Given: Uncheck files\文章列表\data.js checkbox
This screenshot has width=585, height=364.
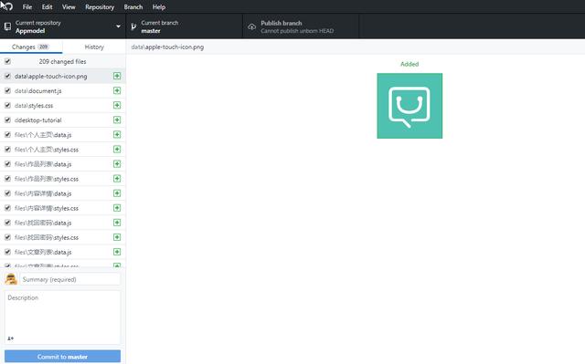Looking at the screenshot, I should [x=7, y=252].
